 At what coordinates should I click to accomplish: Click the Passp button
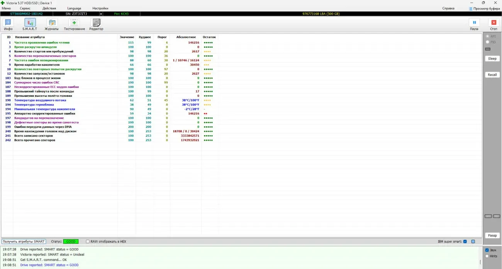pyautogui.click(x=492, y=235)
